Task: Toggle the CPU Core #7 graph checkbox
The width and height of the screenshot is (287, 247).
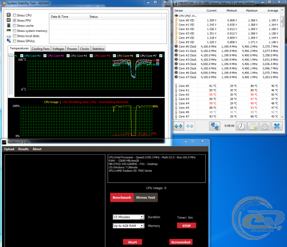Action: tap(138, 56)
